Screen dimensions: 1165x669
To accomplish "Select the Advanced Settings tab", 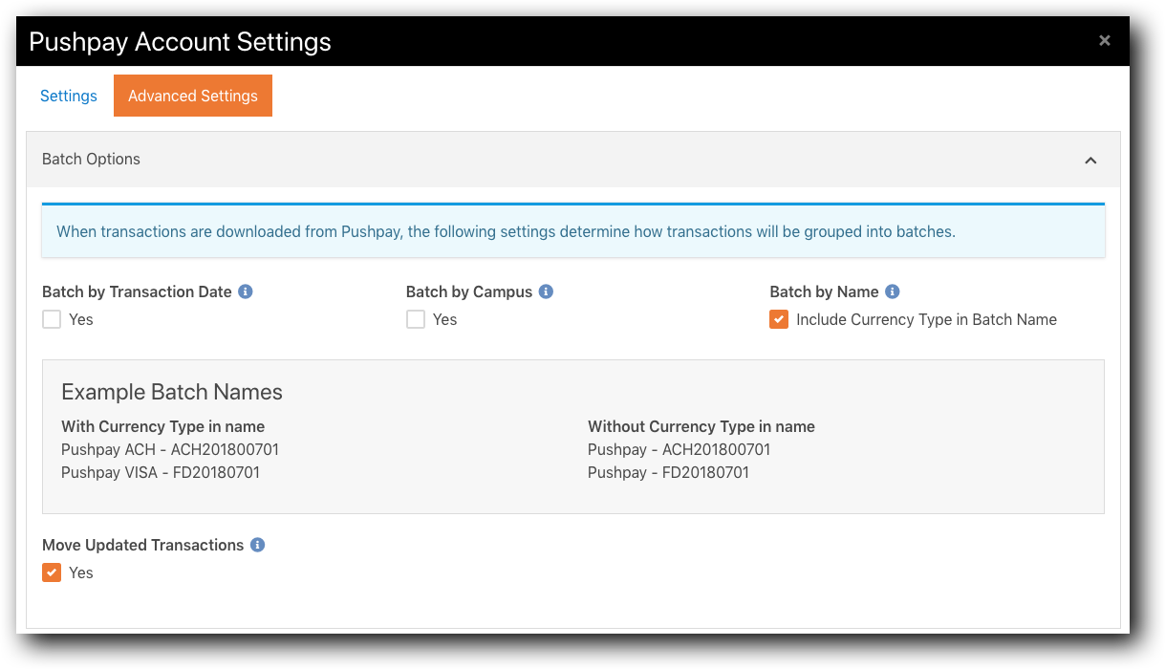I will tap(192, 96).
